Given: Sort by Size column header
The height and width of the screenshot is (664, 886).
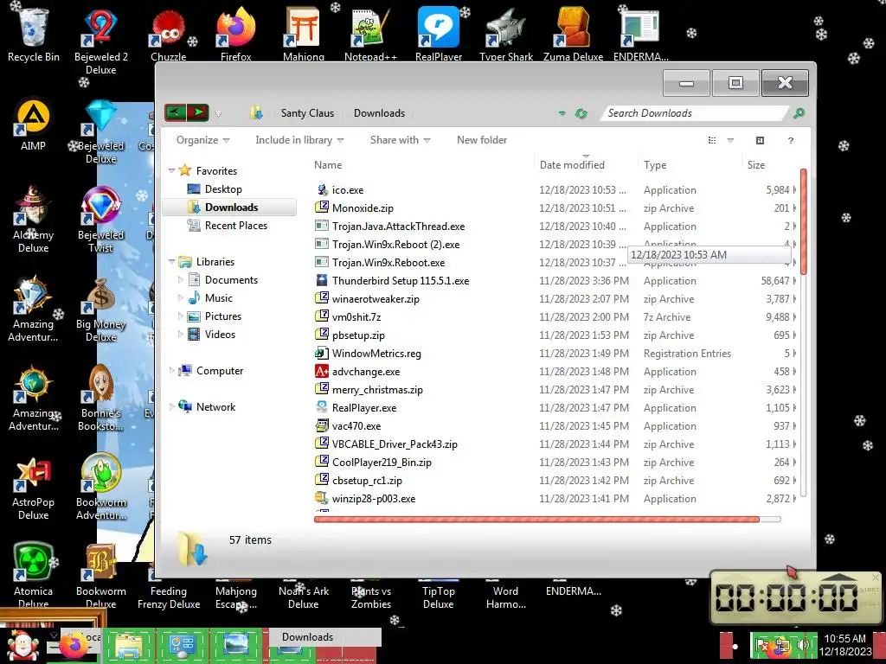Looking at the screenshot, I should pos(769,165).
